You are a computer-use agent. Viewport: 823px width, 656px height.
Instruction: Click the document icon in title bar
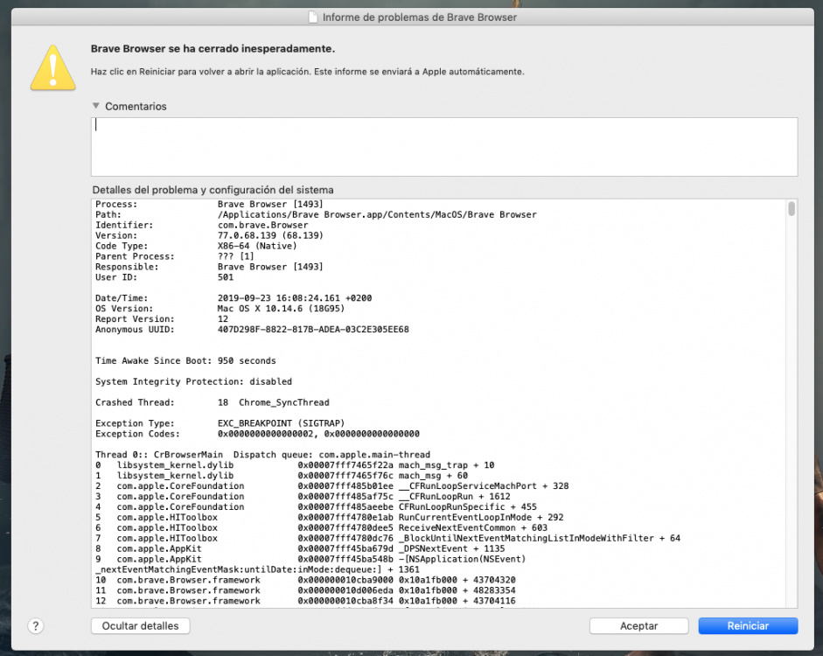[313, 17]
